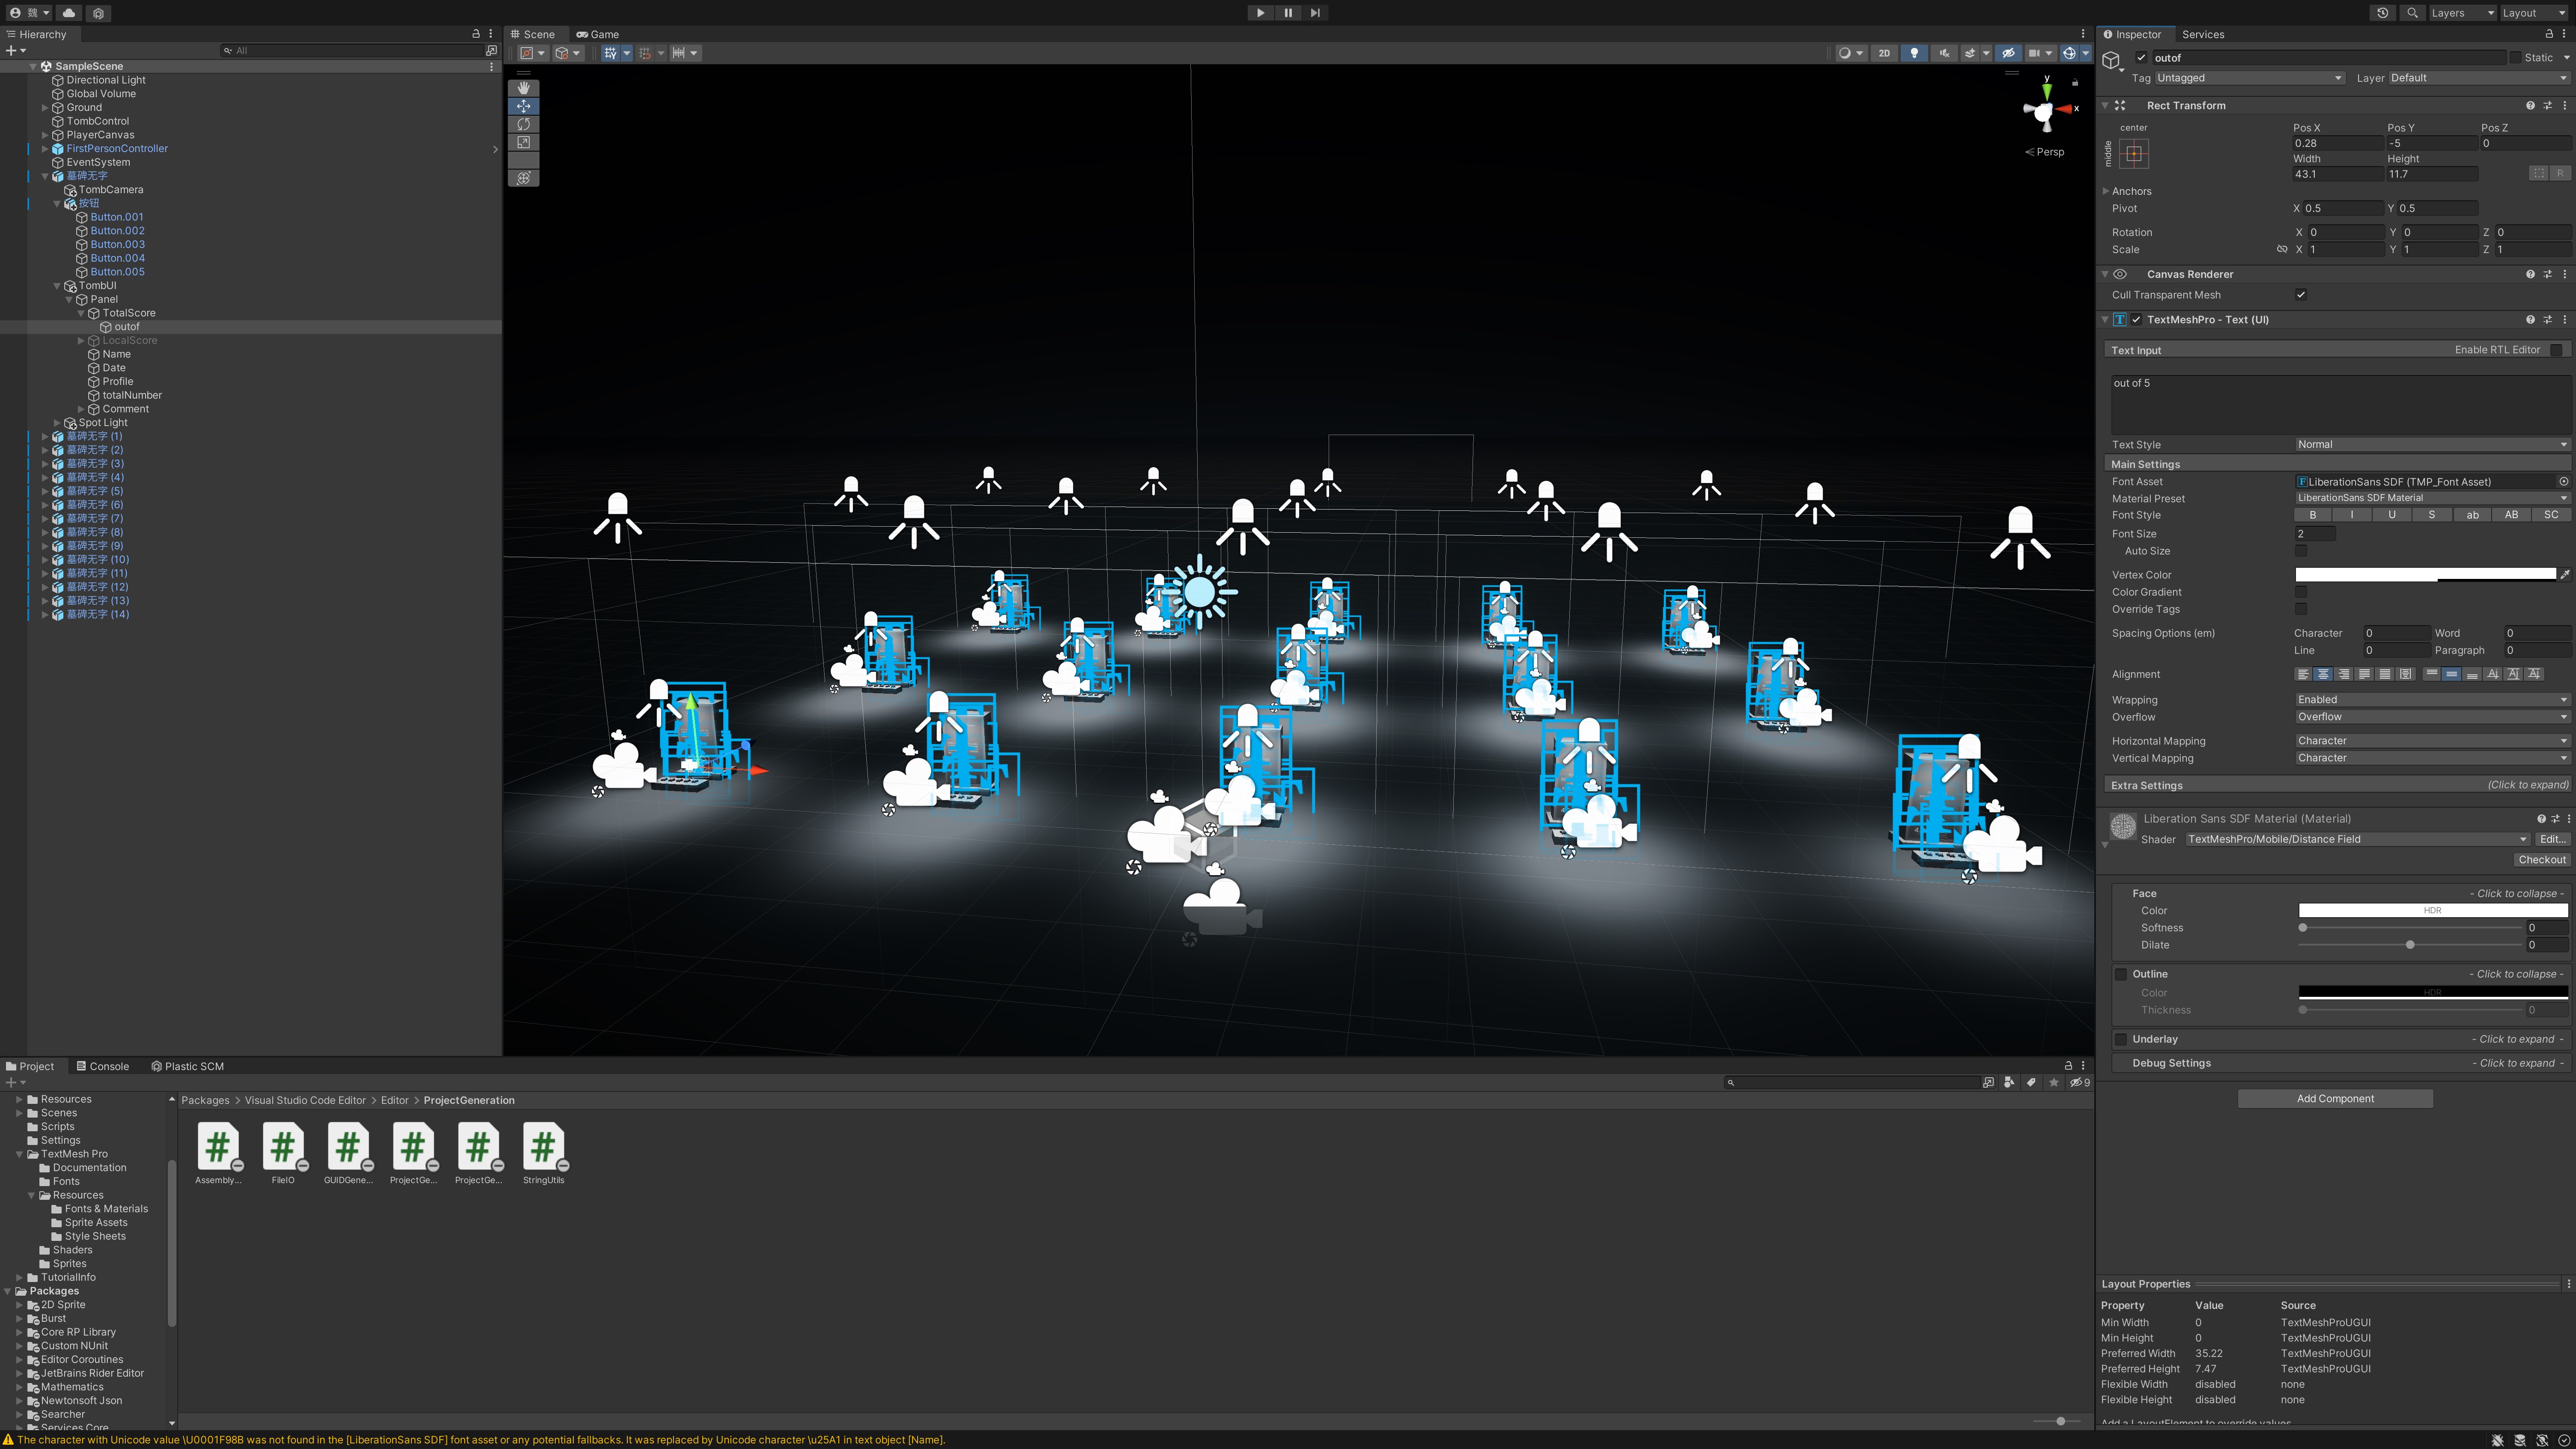Open the Console tab

coord(103,1066)
